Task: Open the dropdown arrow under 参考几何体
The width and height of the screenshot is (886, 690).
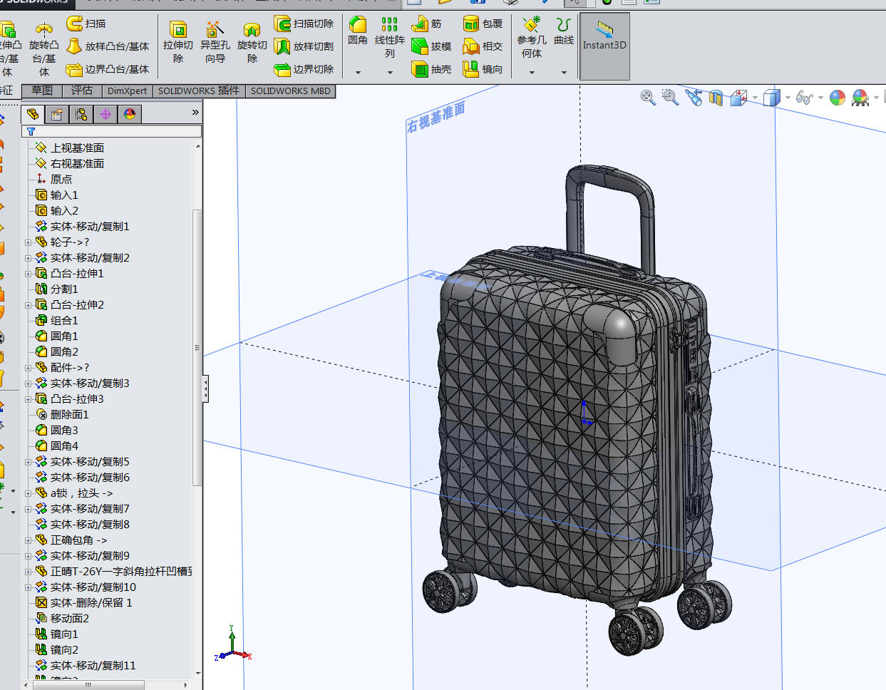Action: click(x=532, y=72)
